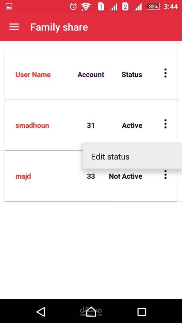The height and width of the screenshot is (323, 182).
Task: Select the majd user name
Action: pyautogui.click(x=23, y=176)
